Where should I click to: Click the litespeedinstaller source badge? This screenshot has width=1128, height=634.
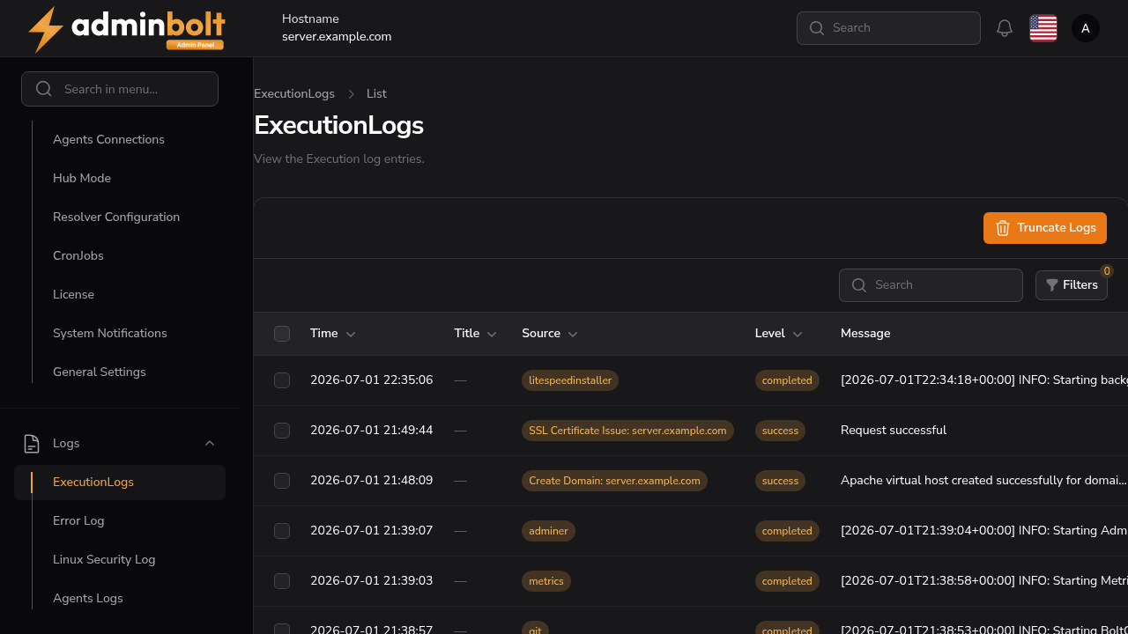point(570,380)
